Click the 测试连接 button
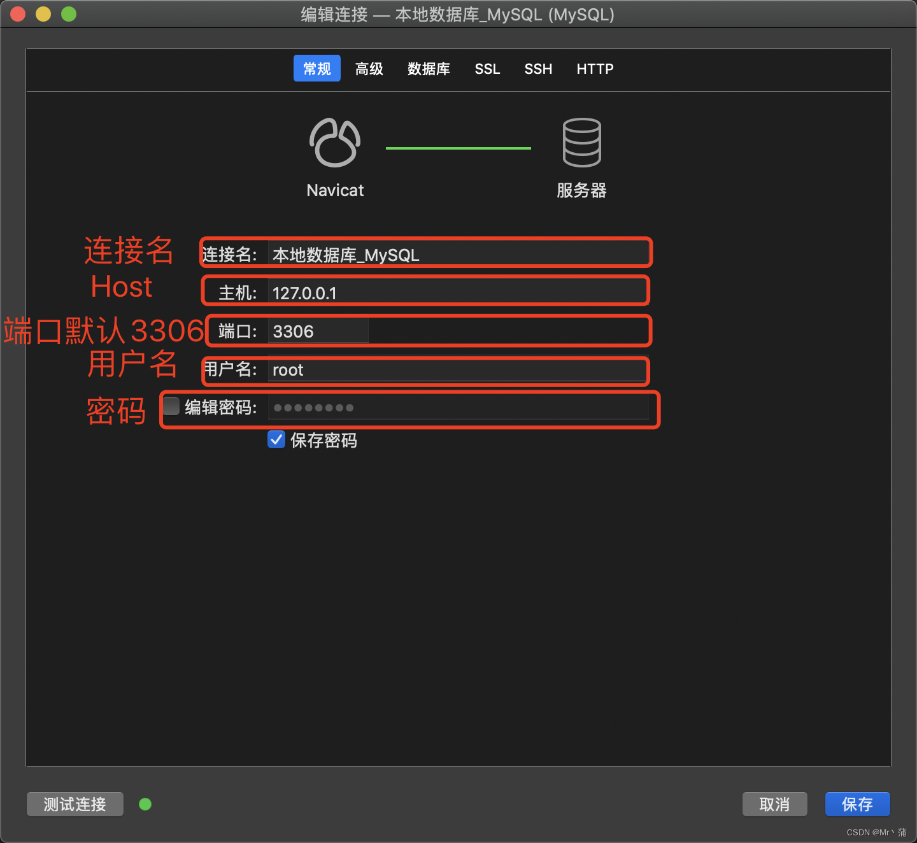Image resolution: width=917 pixels, height=843 pixels. tap(75, 804)
